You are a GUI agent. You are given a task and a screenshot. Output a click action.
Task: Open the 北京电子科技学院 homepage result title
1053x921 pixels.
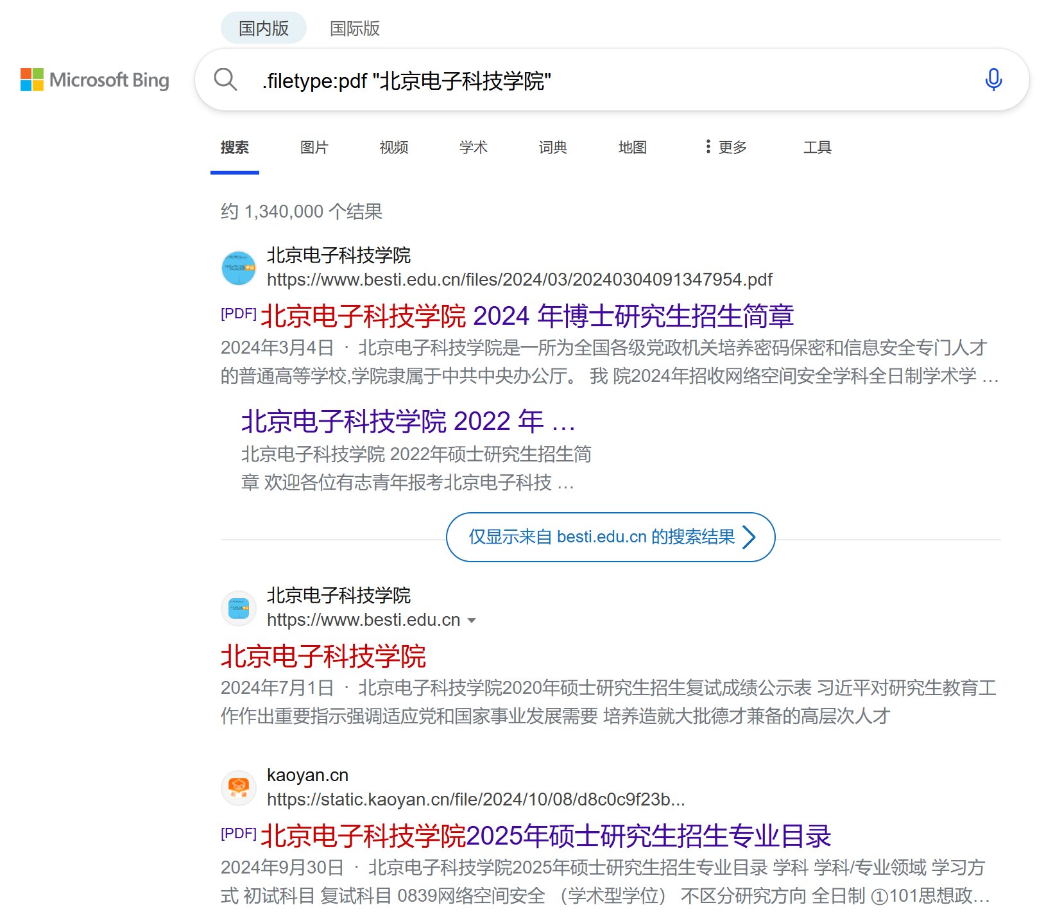click(323, 656)
